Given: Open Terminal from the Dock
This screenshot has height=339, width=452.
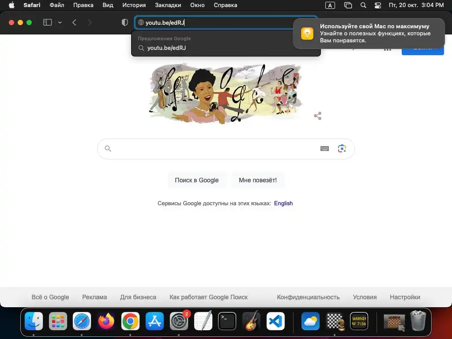Looking at the screenshot, I should tap(227, 321).
